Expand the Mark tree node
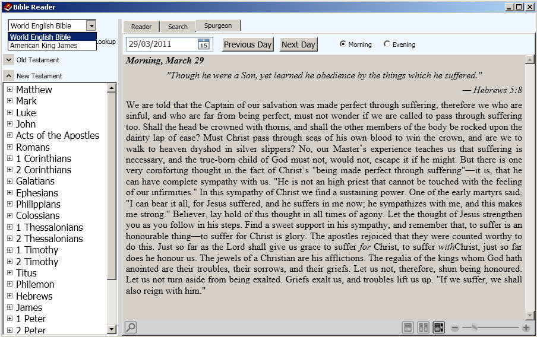537x337 pixels. pos(10,101)
